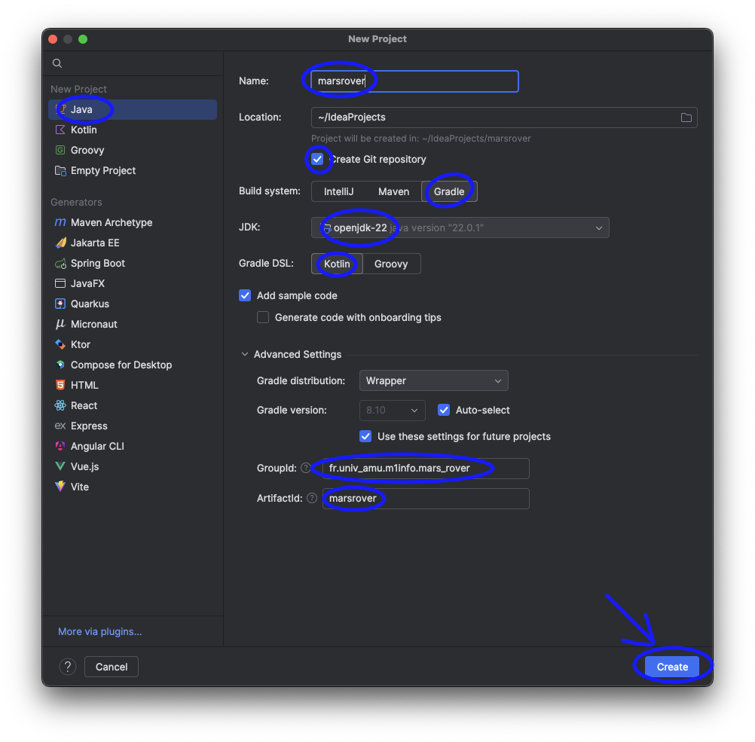Open the Gradle distribution Wrapper dropdown
The image size is (755, 742).
click(433, 381)
